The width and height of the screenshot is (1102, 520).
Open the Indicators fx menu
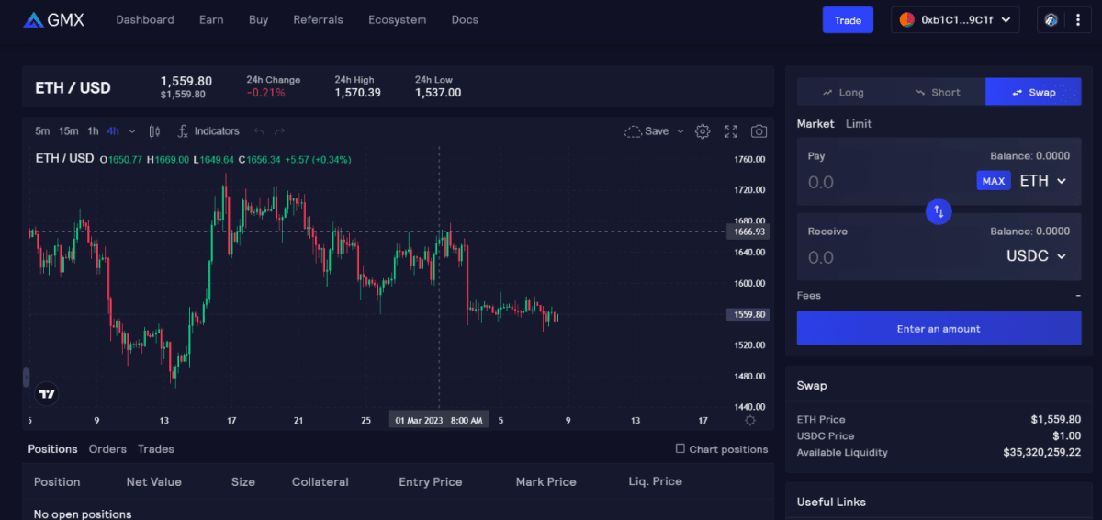[x=208, y=131]
